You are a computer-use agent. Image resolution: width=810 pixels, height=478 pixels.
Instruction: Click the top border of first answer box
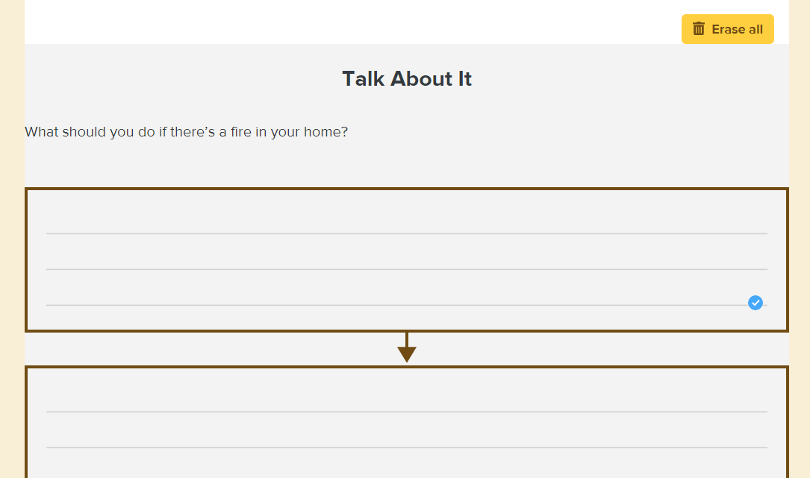(x=406, y=189)
